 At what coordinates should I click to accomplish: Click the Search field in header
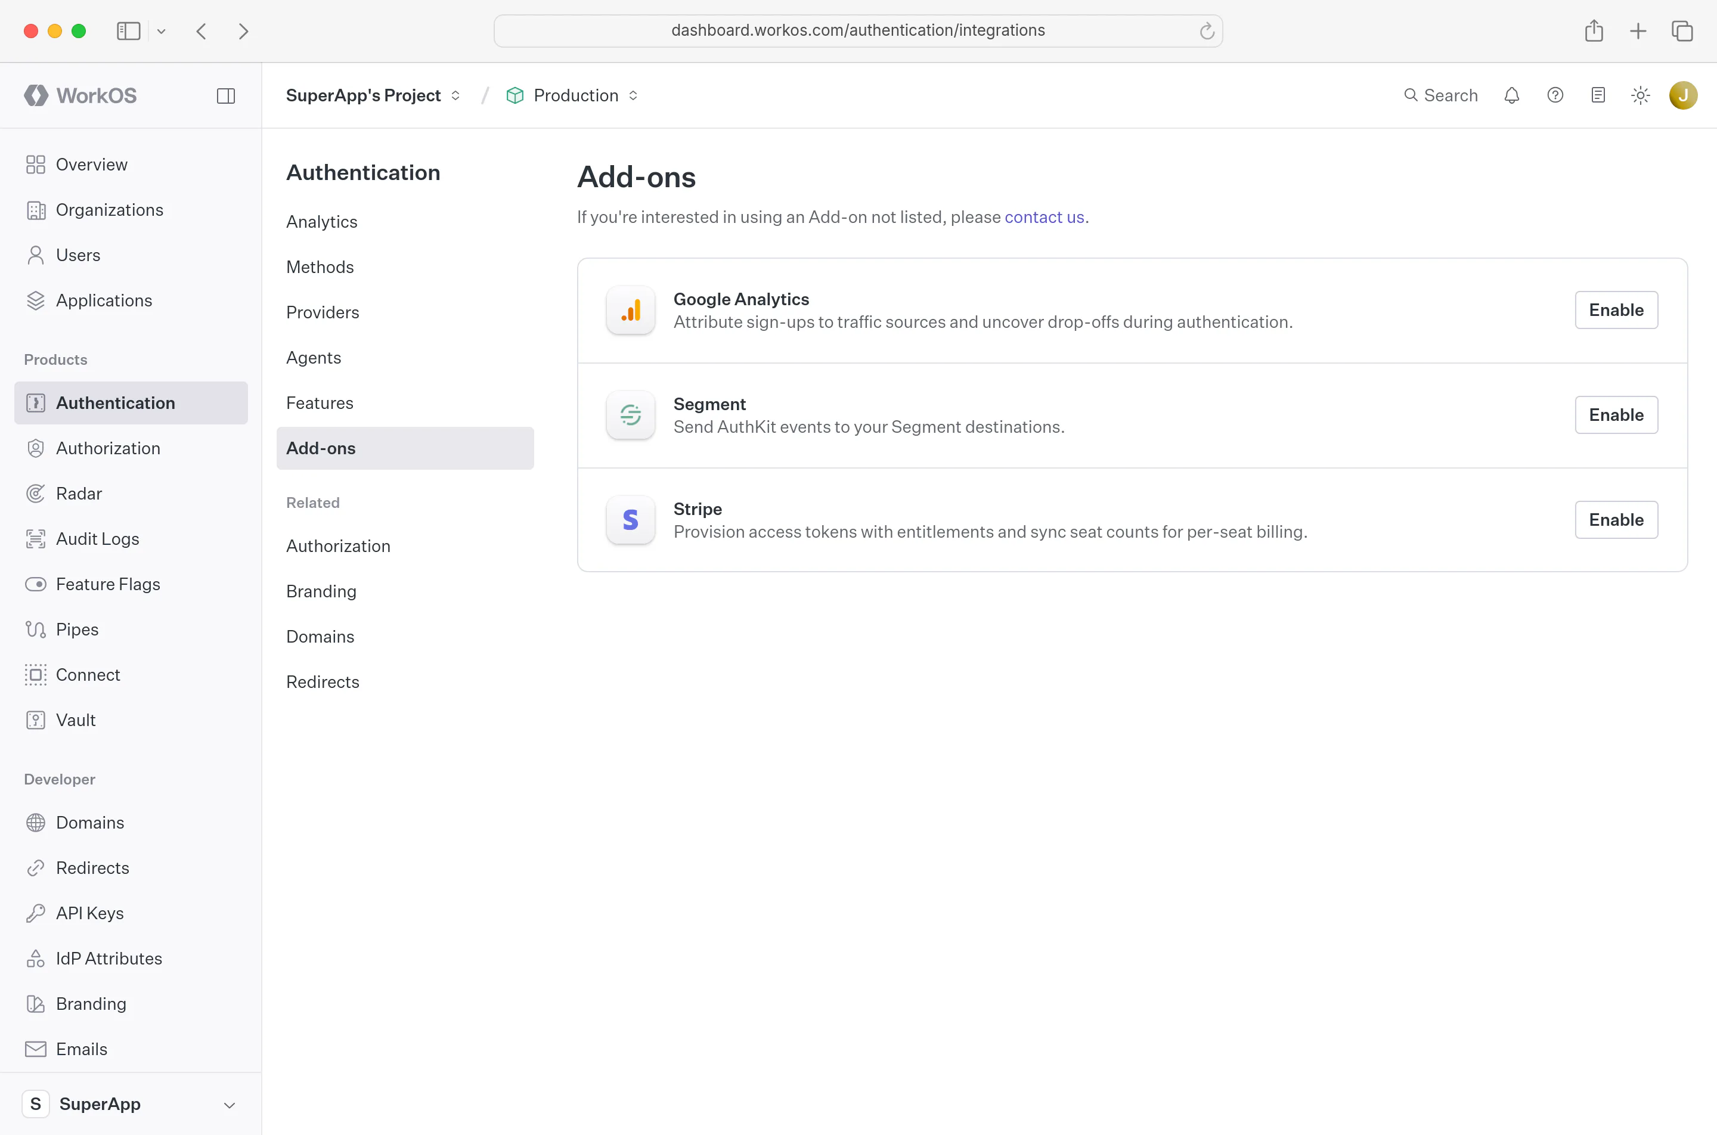pyautogui.click(x=1440, y=95)
